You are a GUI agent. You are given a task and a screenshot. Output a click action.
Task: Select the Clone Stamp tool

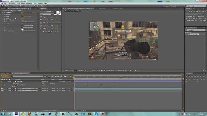32,6
